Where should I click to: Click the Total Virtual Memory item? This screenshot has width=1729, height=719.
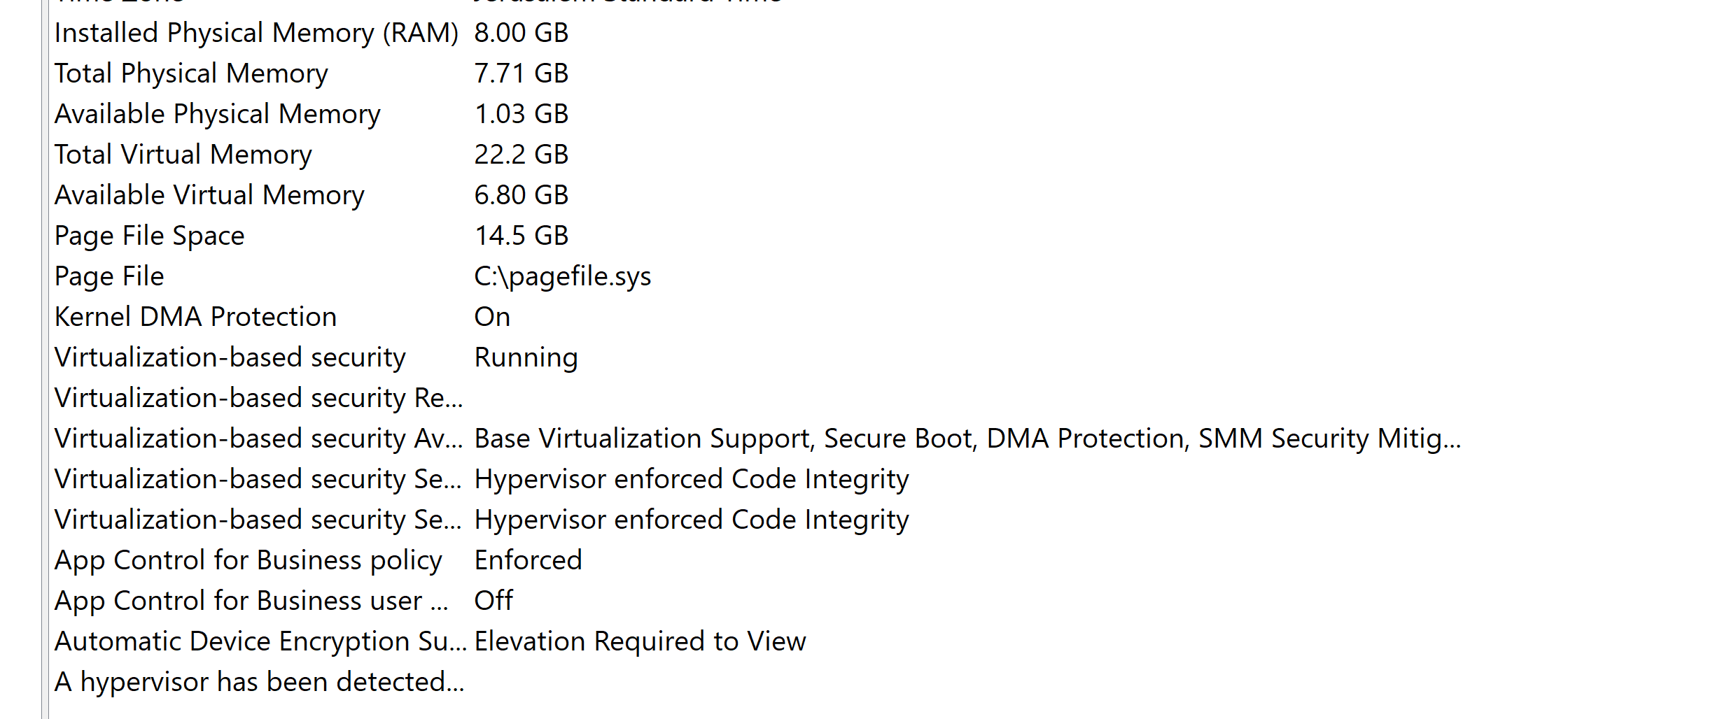click(x=183, y=155)
